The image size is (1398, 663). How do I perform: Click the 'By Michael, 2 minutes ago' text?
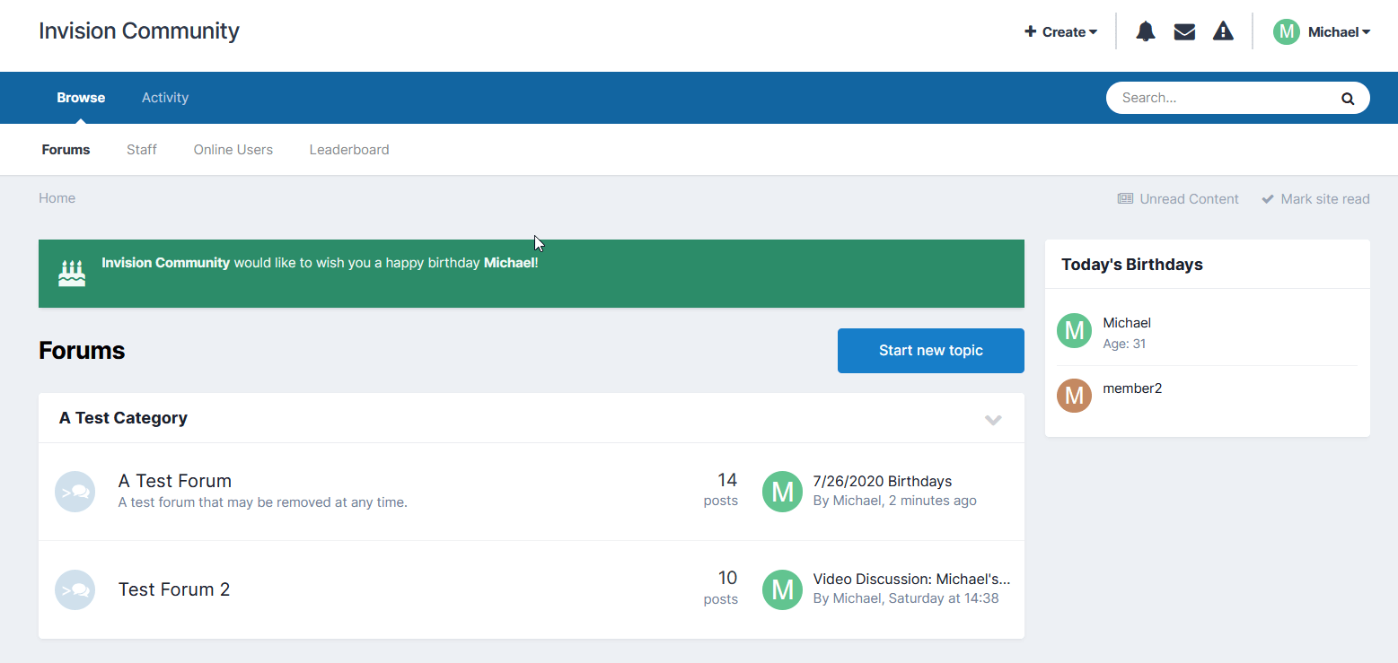[894, 501]
